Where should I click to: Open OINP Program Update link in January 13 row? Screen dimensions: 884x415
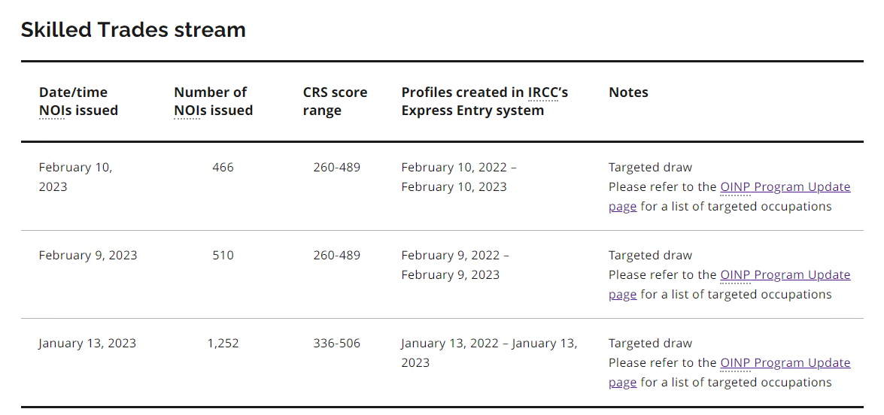coord(785,363)
